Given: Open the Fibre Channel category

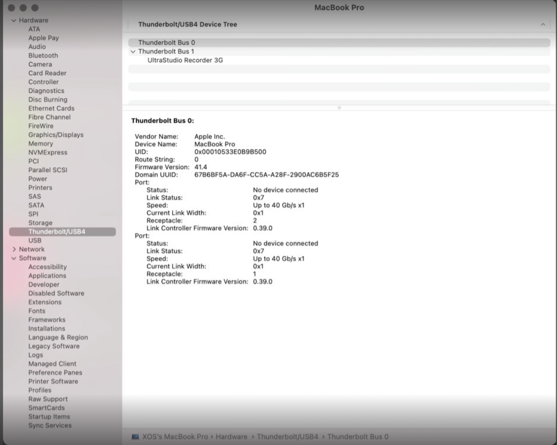Looking at the screenshot, I should [x=49, y=117].
